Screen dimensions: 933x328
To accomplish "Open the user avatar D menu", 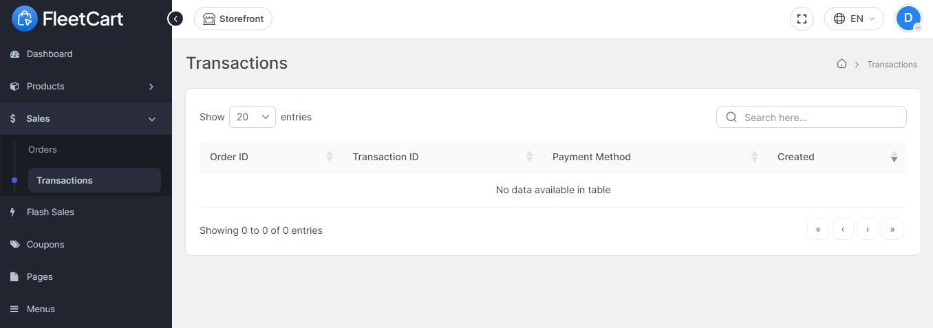I will [x=908, y=19].
